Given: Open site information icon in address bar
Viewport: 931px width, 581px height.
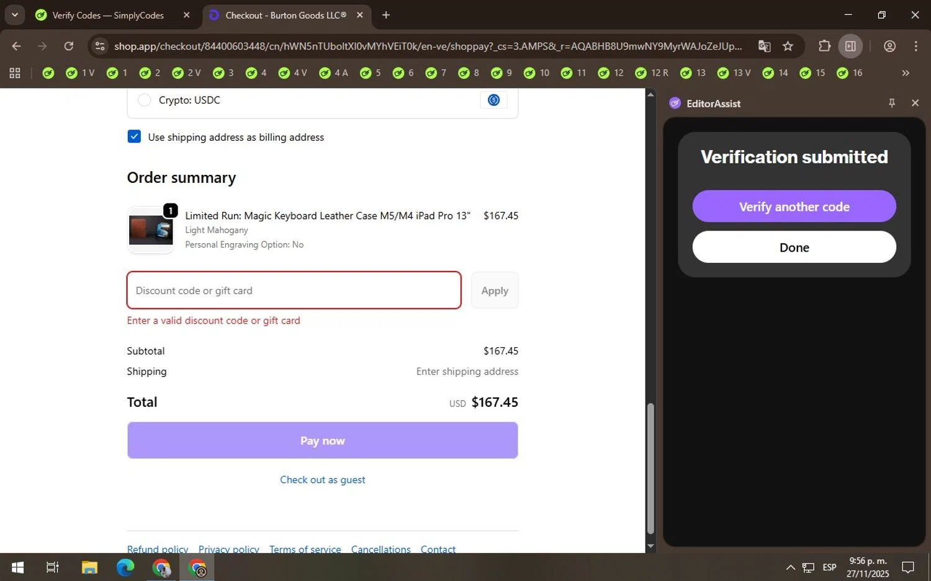Looking at the screenshot, I should point(100,46).
